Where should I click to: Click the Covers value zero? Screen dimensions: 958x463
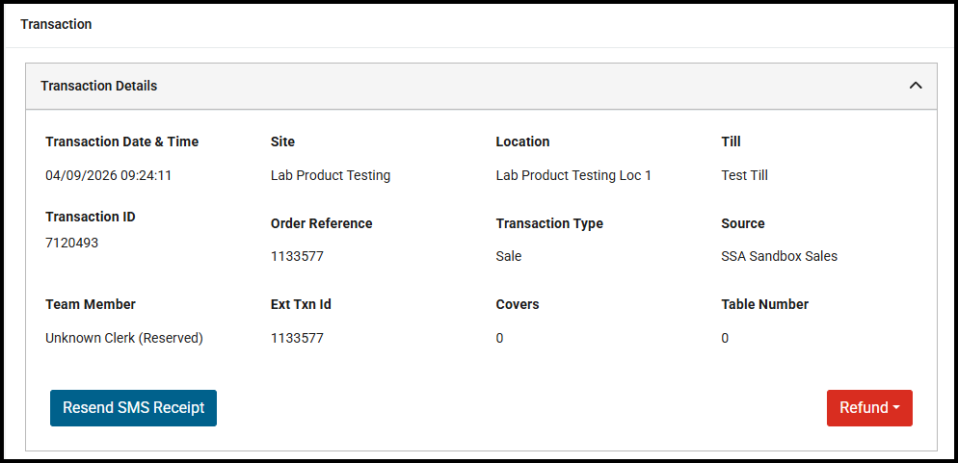coord(499,338)
